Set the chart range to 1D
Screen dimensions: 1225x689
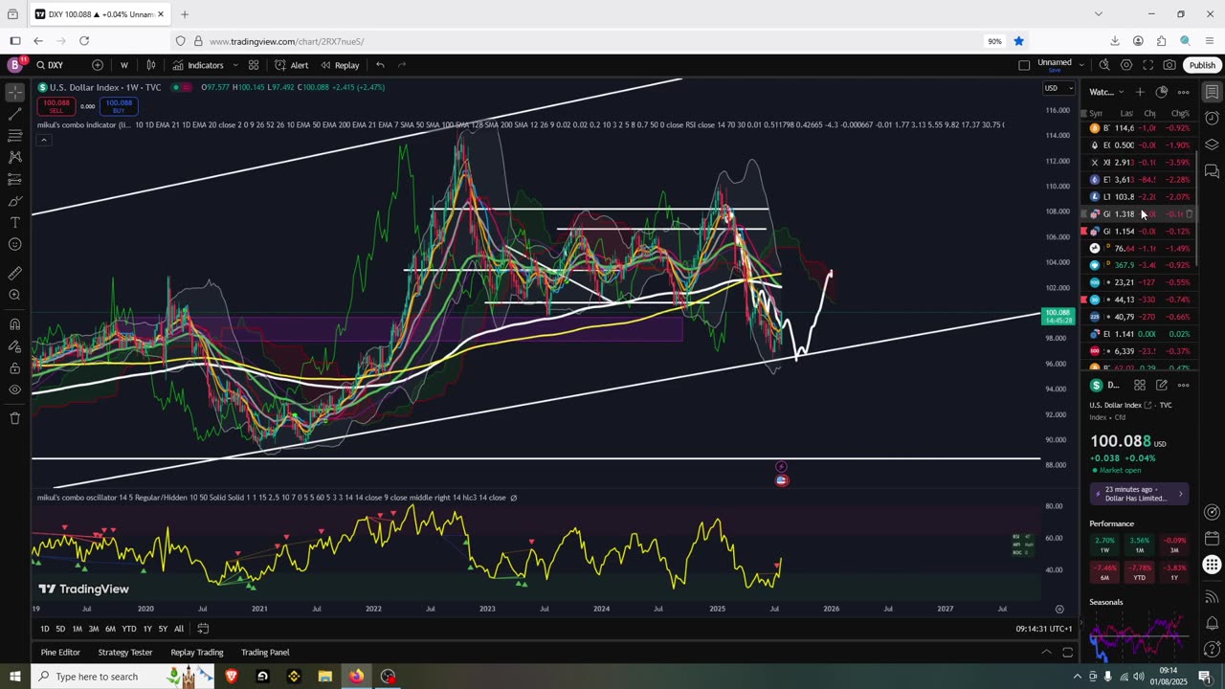(45, 629)
